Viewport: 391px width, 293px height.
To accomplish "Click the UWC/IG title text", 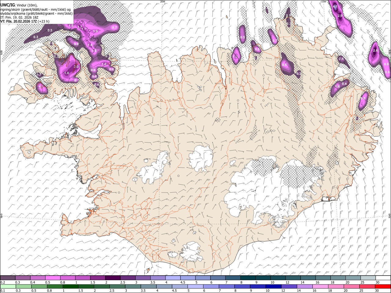I will 7,5.
